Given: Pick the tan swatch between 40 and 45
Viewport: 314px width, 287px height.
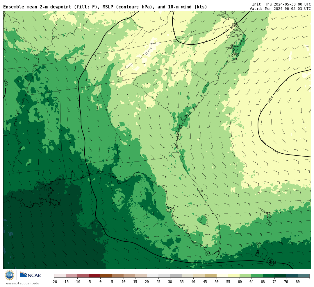Looking at the screenshot, I should coord(199,276).
